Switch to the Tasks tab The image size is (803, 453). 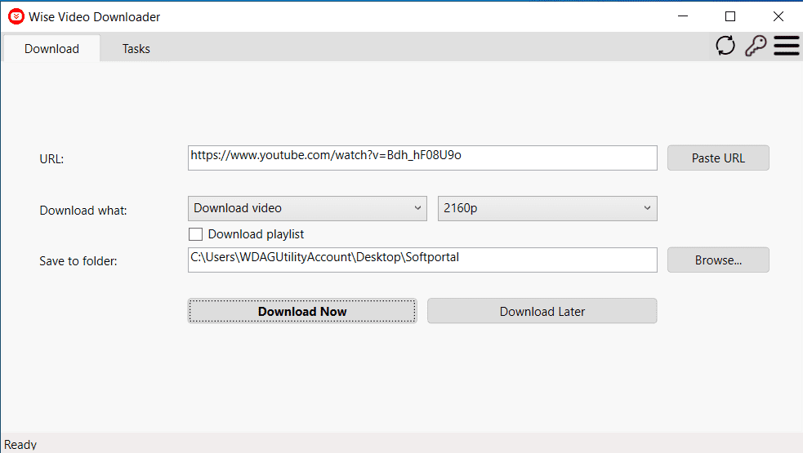[x=136, y=49]
